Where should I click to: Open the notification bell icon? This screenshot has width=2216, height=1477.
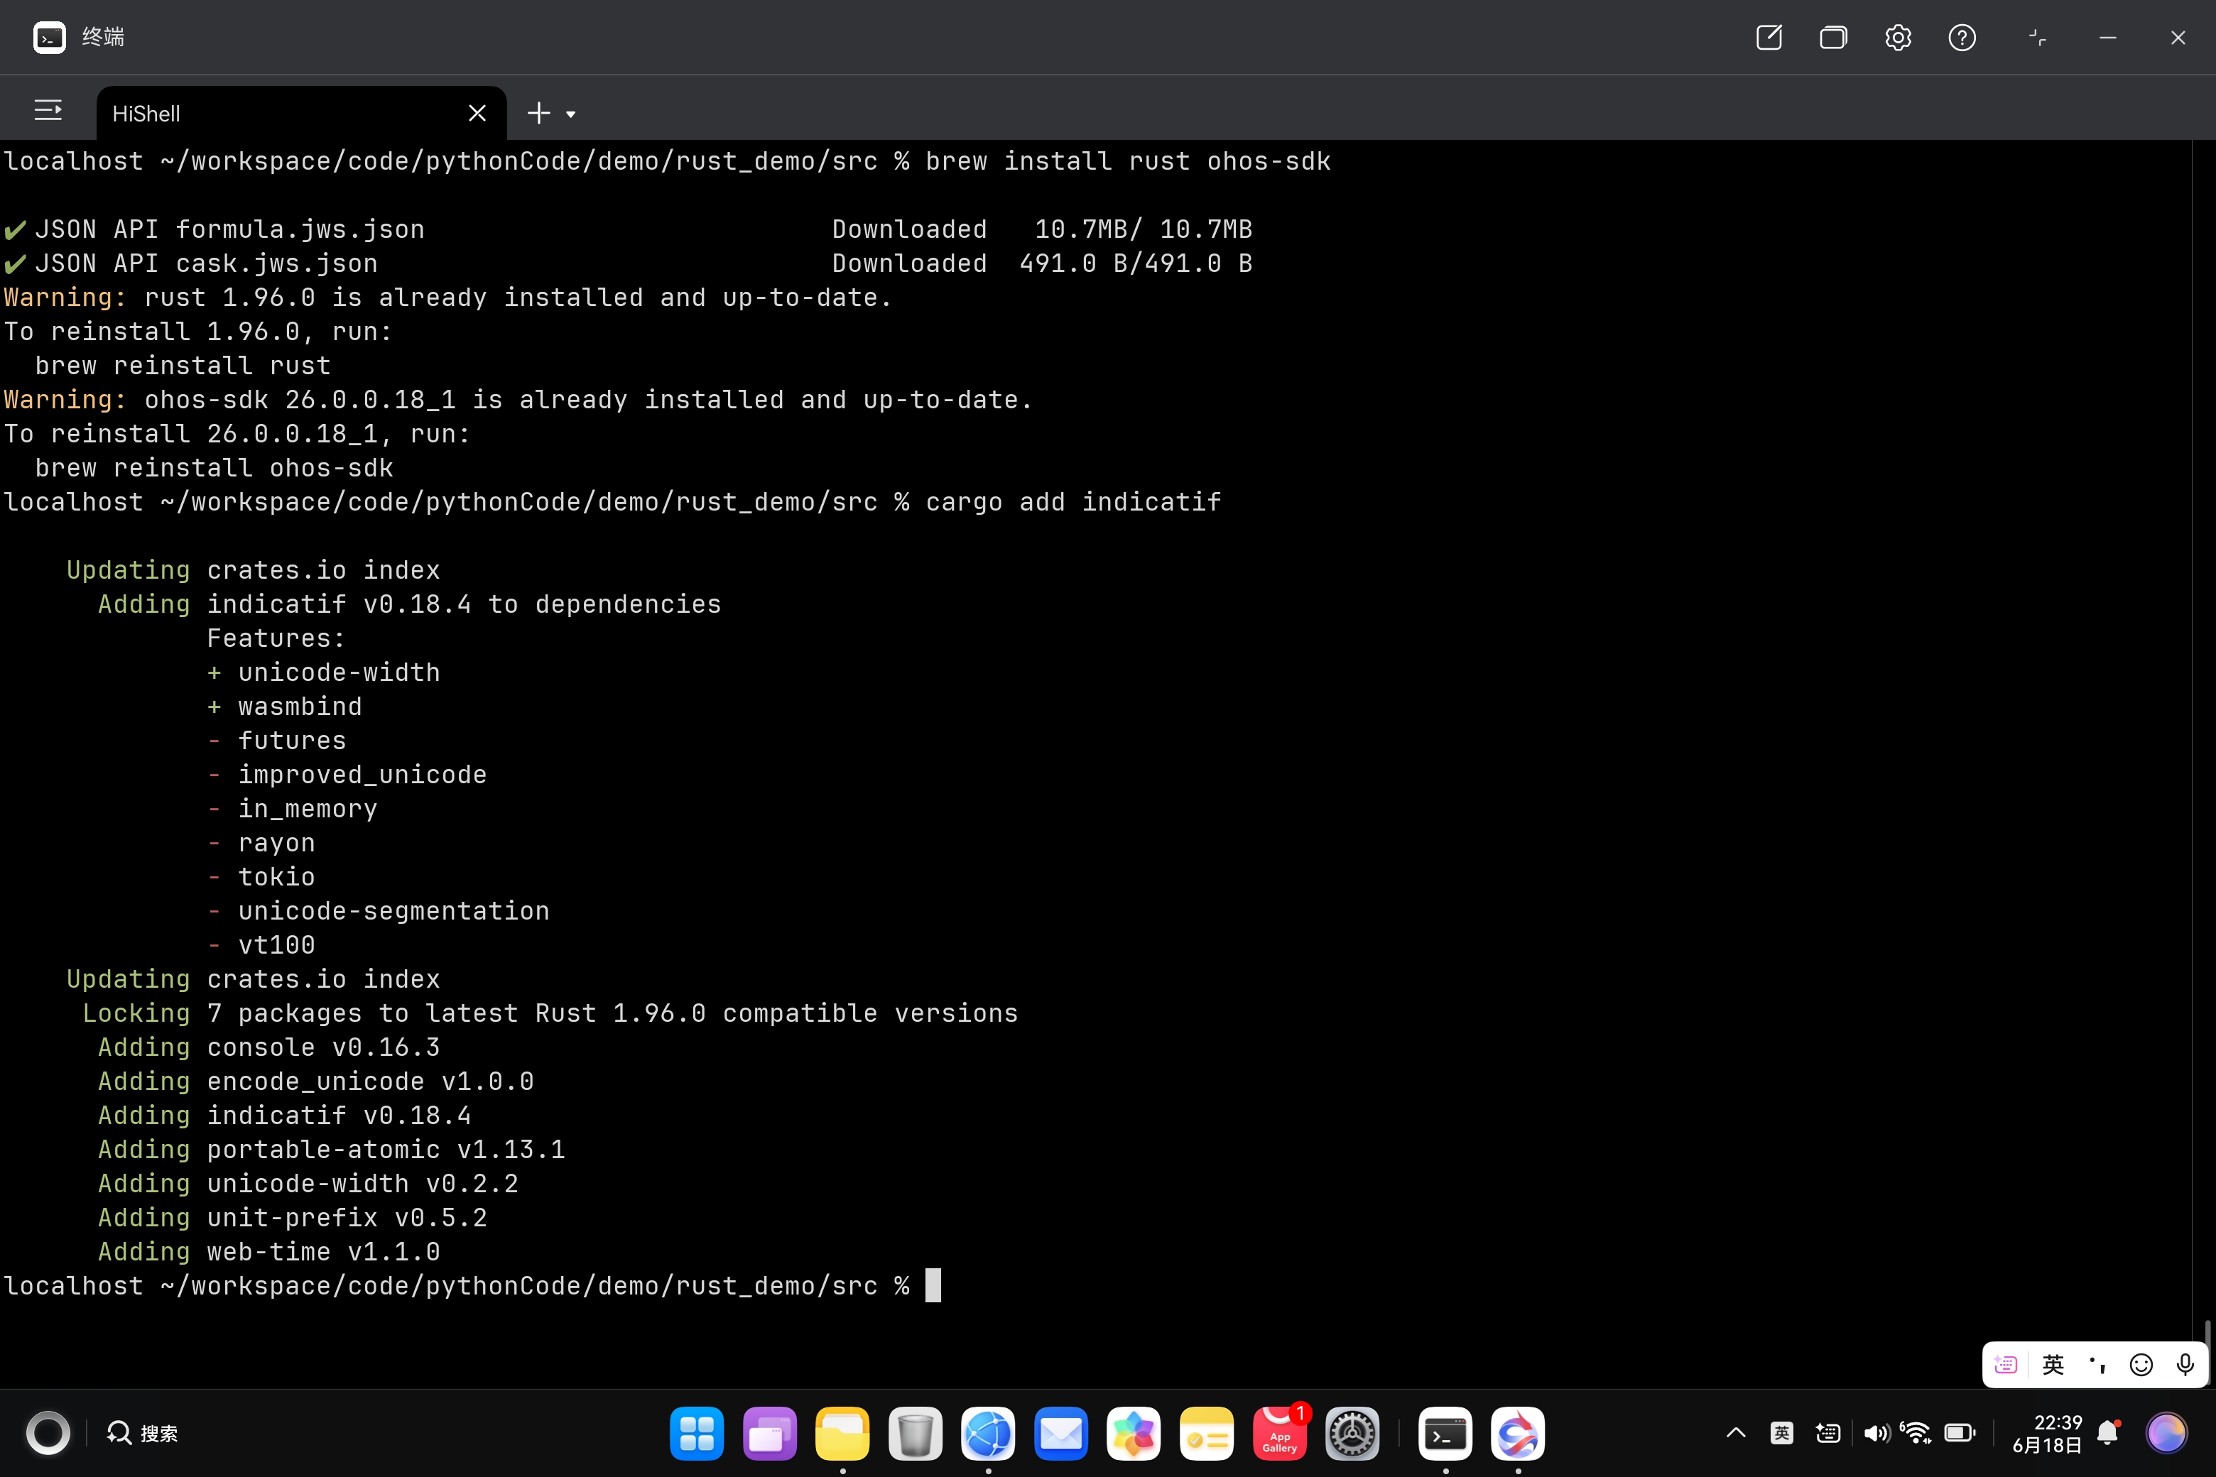click(2109, 1433)
